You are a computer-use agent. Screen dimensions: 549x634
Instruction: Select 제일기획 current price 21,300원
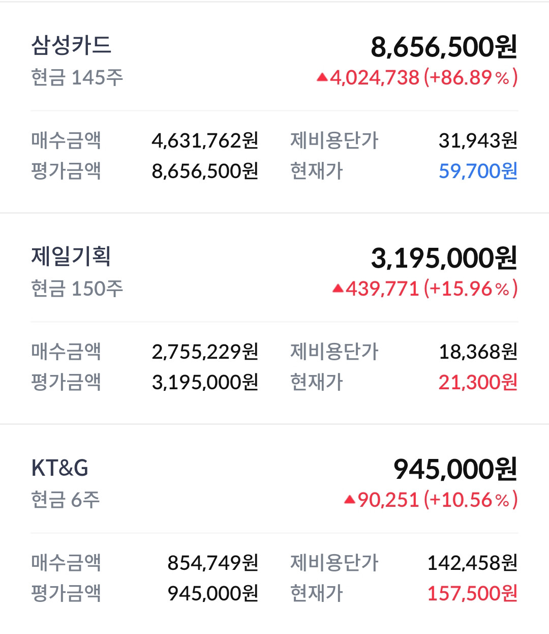click(x=478, y=382)
